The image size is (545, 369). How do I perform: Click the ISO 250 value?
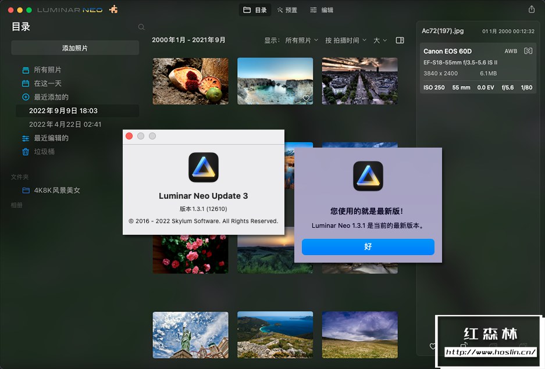coord(434,88)
